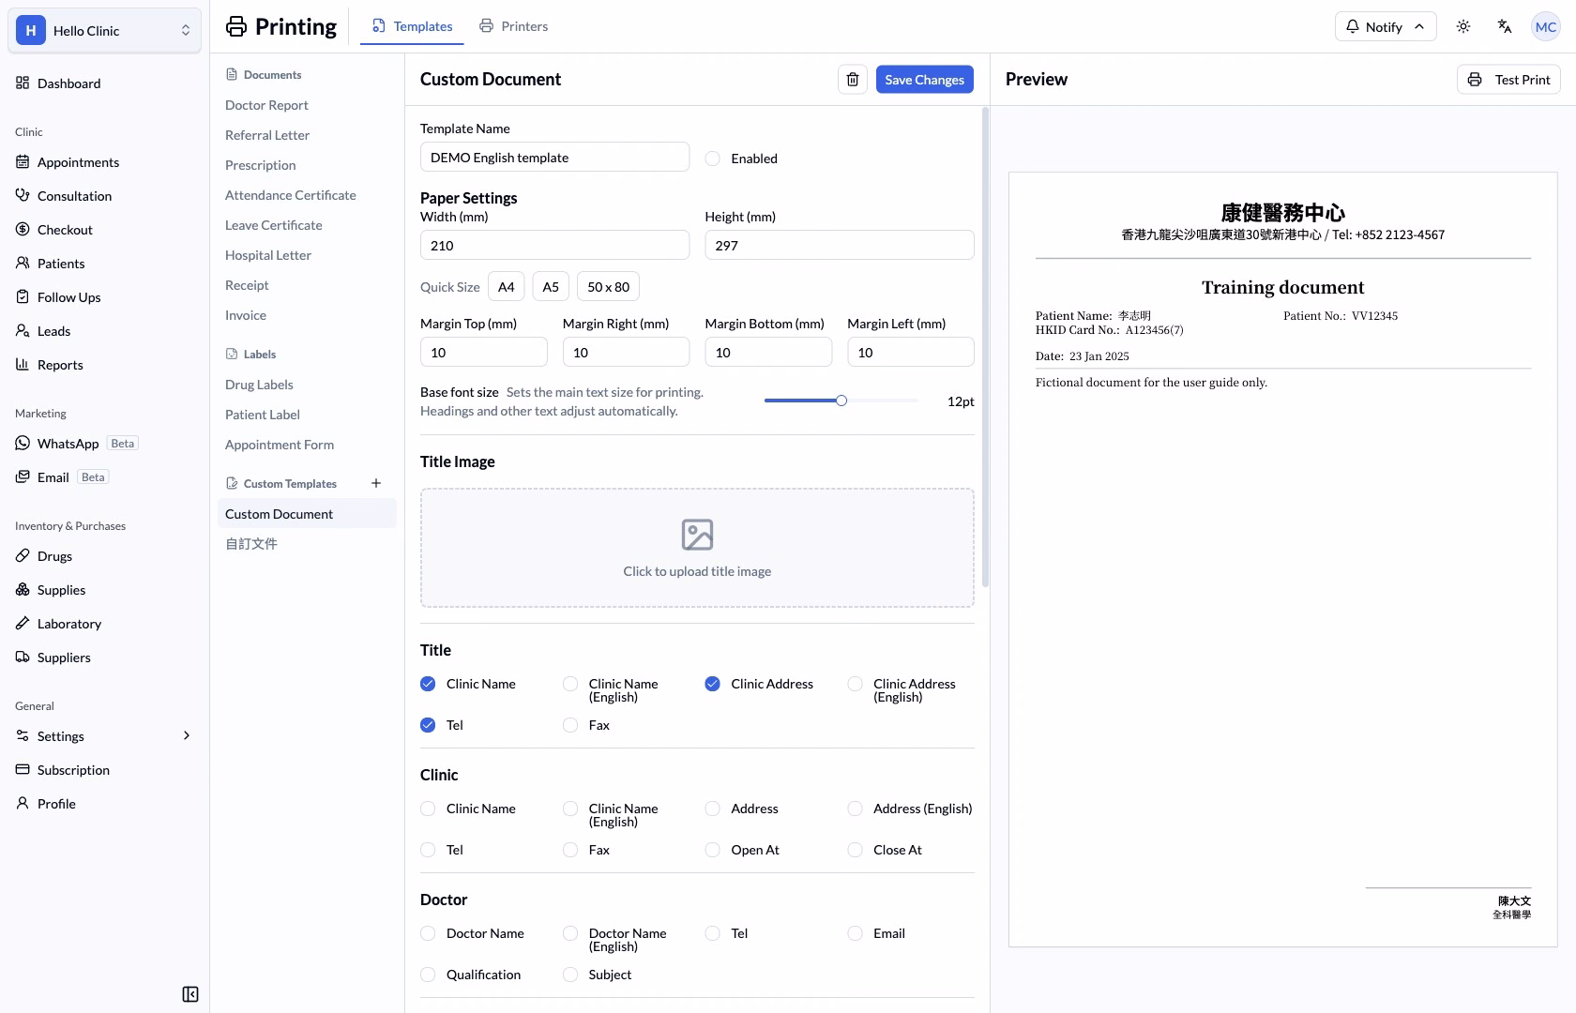Image resolution: width=1576 pixels, height=1013 pixels.
Task: Expand the Settings submenu chevron
Action: click(x=187, y=735)
